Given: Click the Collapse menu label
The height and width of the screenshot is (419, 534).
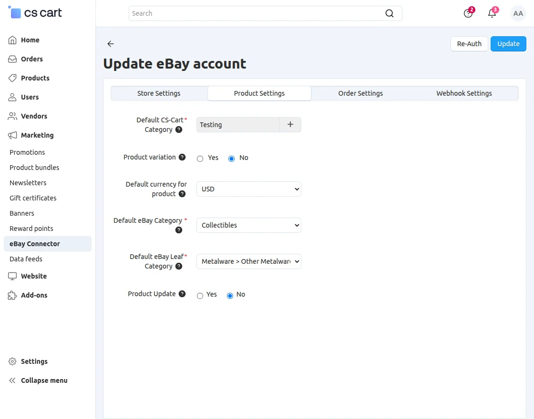Looking at the screenshot, I should click(x=44, y=380).
